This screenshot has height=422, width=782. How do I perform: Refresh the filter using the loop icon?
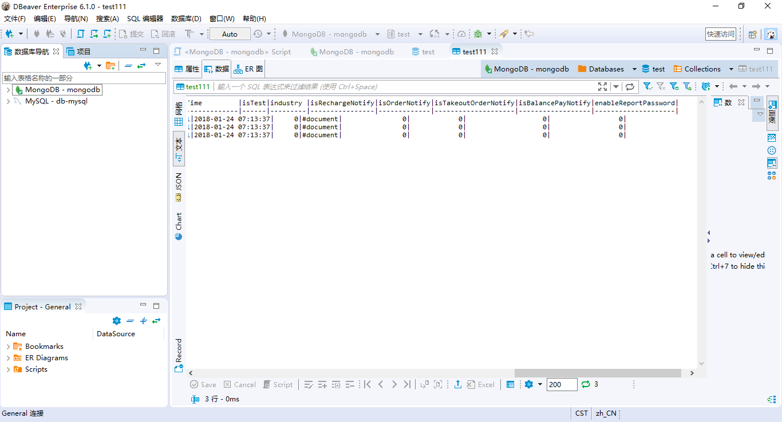click(630, 86)
